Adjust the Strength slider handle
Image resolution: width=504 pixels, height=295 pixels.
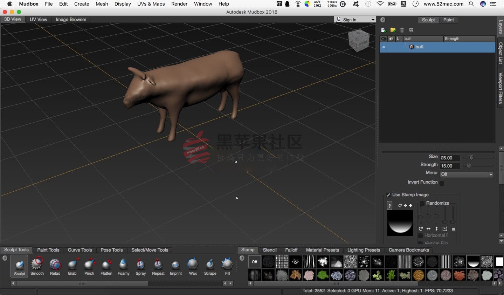[469, 166]
